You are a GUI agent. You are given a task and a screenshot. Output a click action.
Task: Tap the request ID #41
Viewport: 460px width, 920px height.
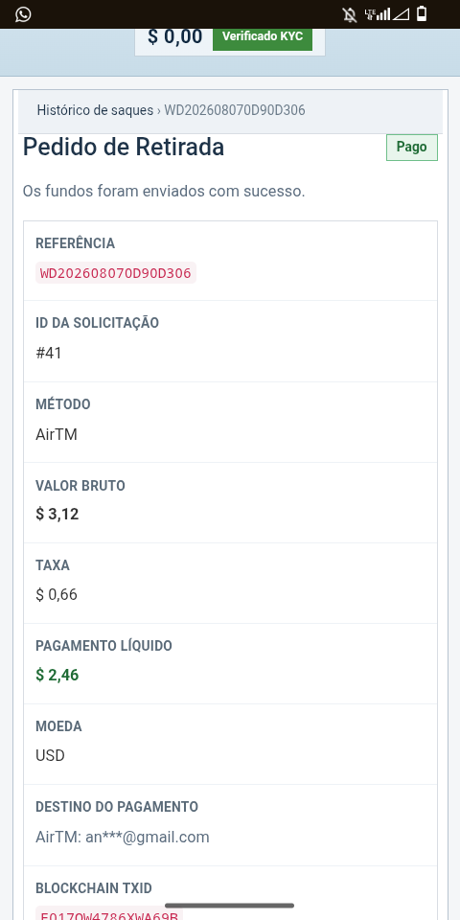pos(49,354)
